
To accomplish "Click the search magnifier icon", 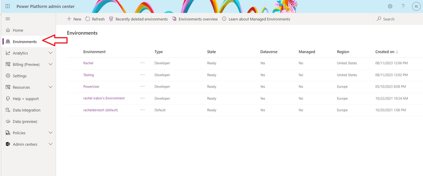I will point(379,19).
